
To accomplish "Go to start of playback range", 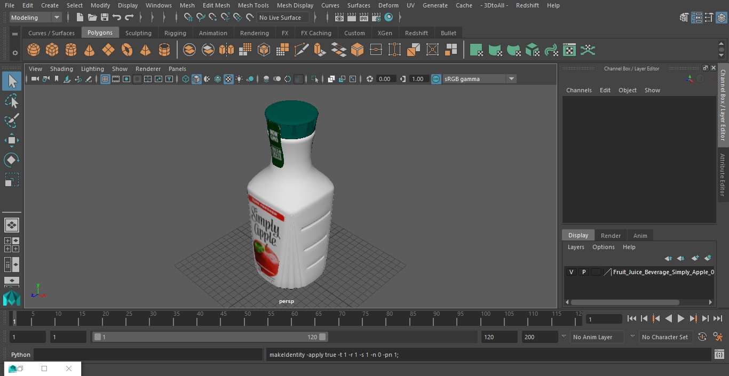I will point(631,318).
